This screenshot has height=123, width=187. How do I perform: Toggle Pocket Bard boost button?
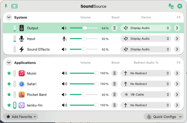(x=115, y=95)
